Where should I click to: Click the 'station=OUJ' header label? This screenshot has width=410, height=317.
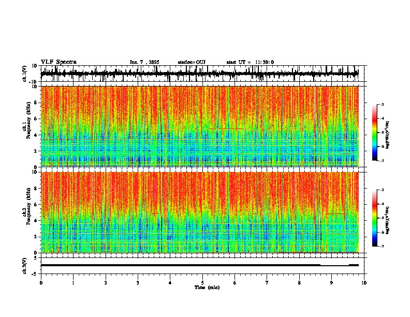coord(192,62)
